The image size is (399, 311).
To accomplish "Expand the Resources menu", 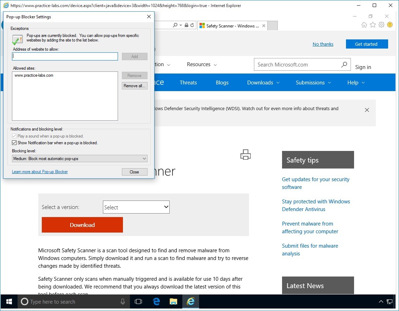I will pyautogui.click(x=202, y=64).
